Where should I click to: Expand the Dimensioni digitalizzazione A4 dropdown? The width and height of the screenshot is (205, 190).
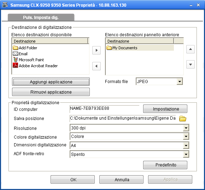pos(186,146)
